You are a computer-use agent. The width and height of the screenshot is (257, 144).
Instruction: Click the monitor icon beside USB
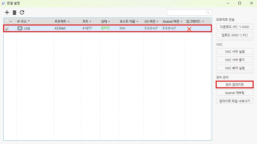(x=20, y=28)
